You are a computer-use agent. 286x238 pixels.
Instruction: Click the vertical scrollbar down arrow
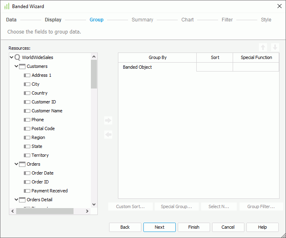[94, 205]
